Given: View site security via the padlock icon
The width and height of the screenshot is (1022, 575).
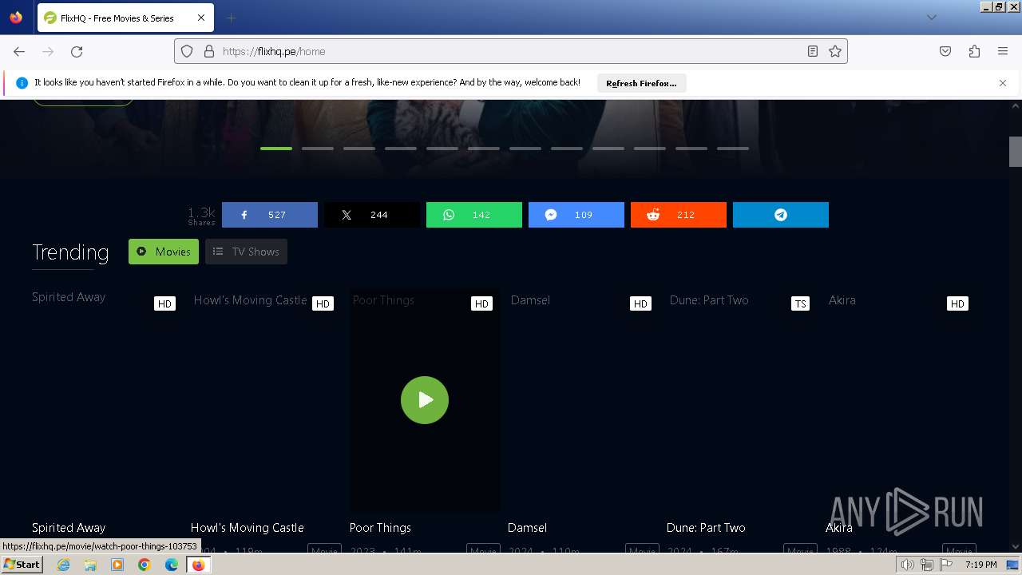Looking at the screenshot, I should click(x=209, y=51).
